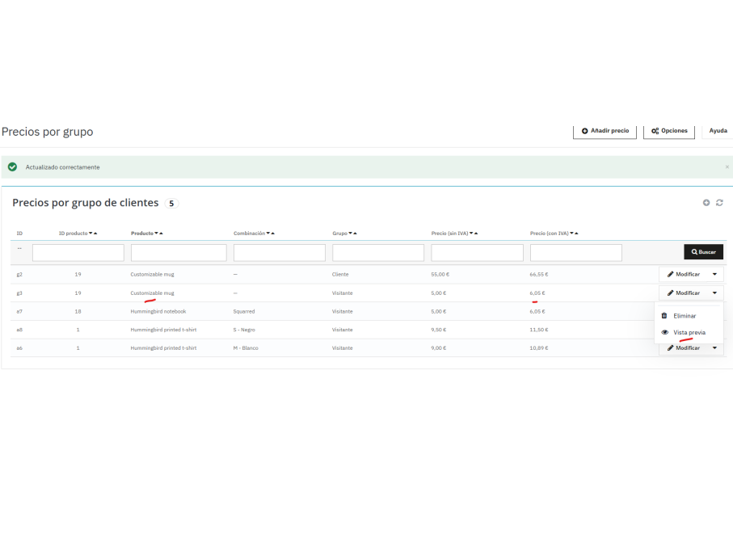Sort ID producto column ascending arrow
Image resolution: width=733 pixels, height=560 pixels.
pyautogui.click(x=95, y=234)
